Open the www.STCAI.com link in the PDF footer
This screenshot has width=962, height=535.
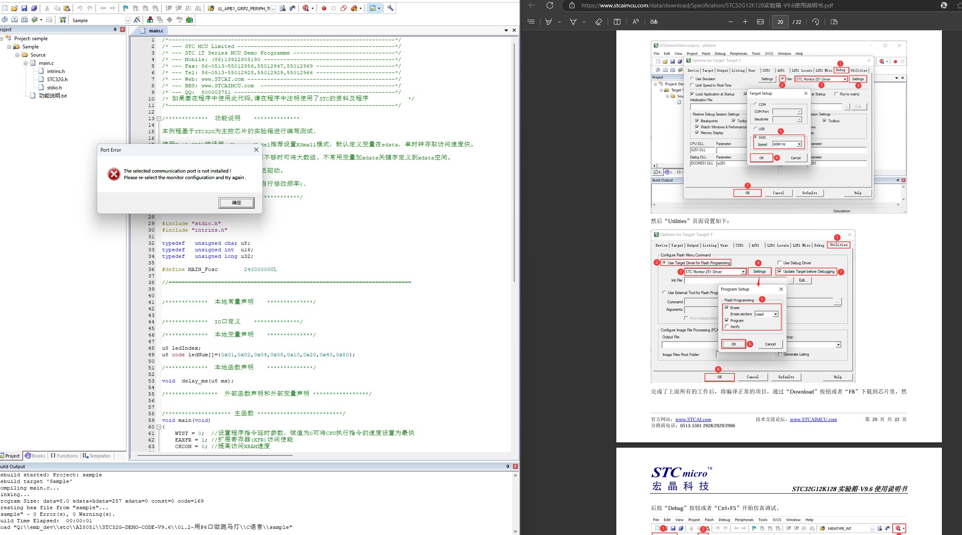point(693,419)
